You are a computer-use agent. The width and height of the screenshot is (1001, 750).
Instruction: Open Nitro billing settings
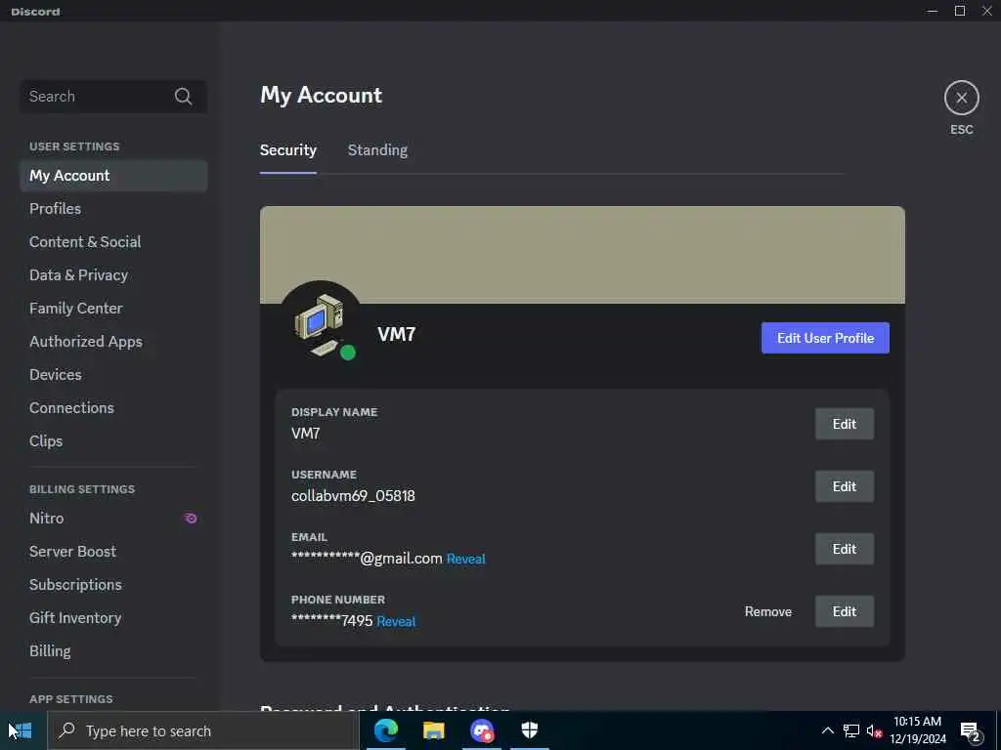coord(113,518)
